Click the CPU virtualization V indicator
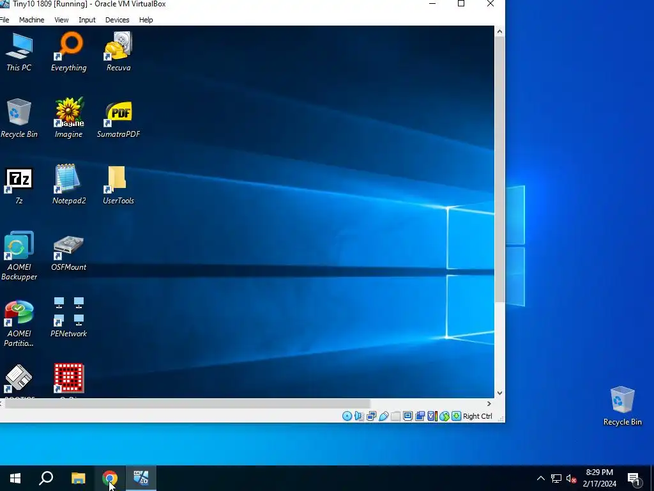 click(432, 416)
